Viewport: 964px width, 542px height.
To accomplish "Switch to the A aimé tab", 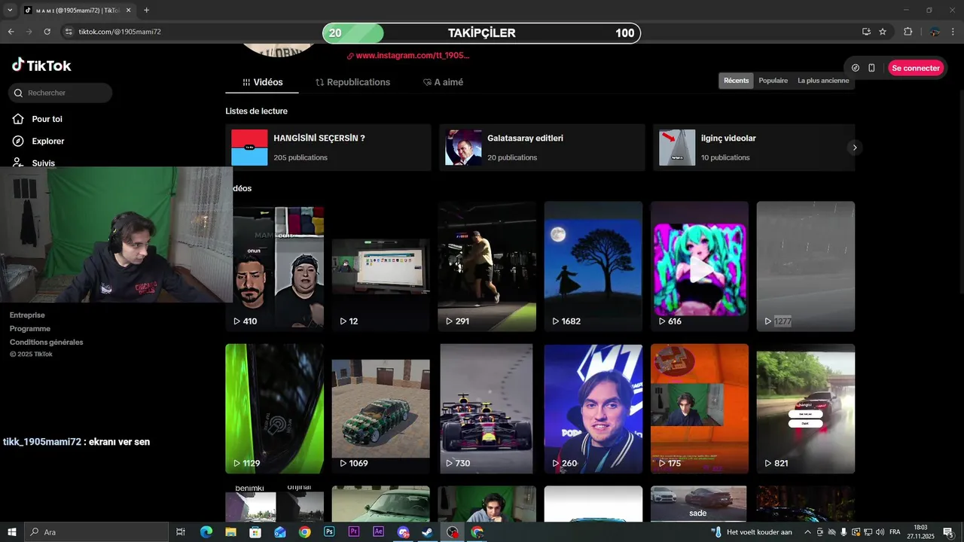I will click(x=443, y=82).
